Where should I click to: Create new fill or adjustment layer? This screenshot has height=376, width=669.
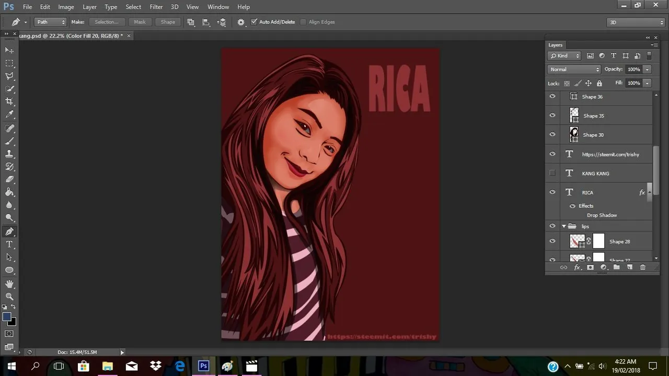[x=603, y=267]
